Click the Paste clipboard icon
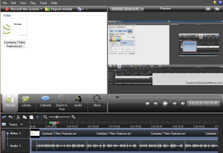Viewport: 223px width, 153px height. [31, 117]
